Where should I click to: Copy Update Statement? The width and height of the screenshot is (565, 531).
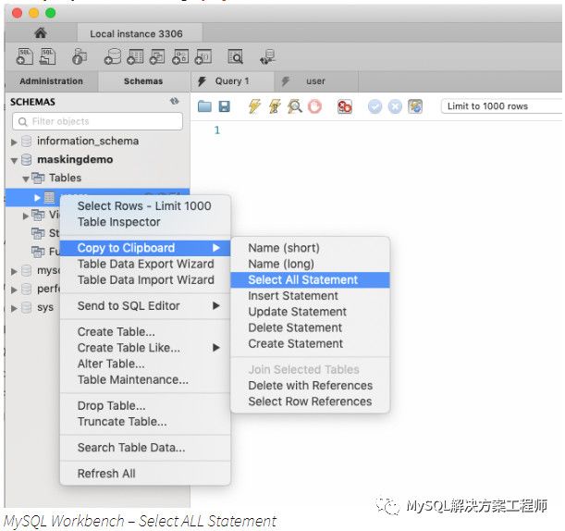pyautogui.click(x=311, y=312)
